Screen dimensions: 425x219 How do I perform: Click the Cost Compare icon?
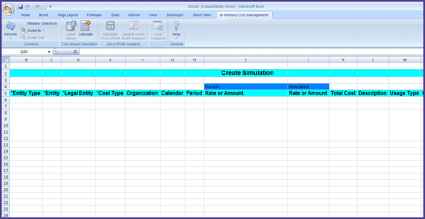[x=158, y=26]
